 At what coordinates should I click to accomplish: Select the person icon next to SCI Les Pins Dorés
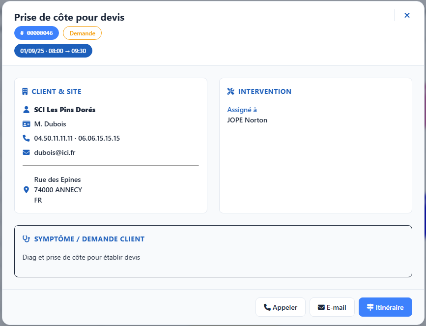26,109
